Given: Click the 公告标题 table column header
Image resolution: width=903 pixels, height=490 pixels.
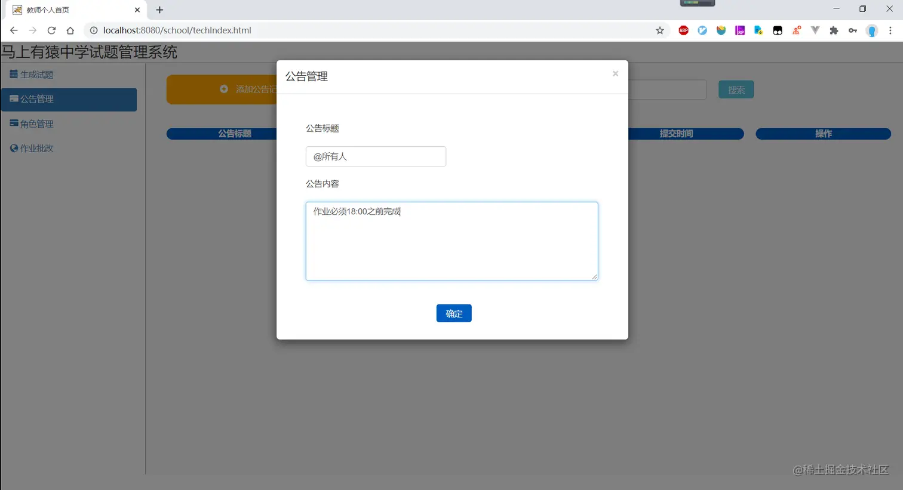Looking at the screenshot, I should (222, 134).
